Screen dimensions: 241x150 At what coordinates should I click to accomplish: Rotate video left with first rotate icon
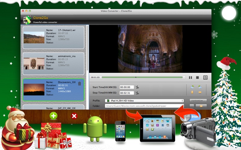point(192,87)
